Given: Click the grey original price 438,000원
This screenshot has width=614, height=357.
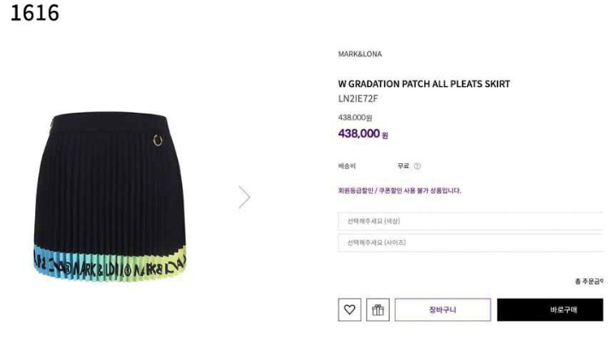Looking at the screenshot, I should 355,117.
